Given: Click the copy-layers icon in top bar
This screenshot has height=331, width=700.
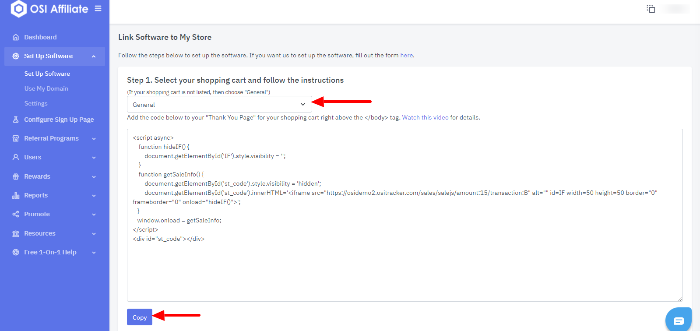Looking at the screenshot, I should (651, 9).
